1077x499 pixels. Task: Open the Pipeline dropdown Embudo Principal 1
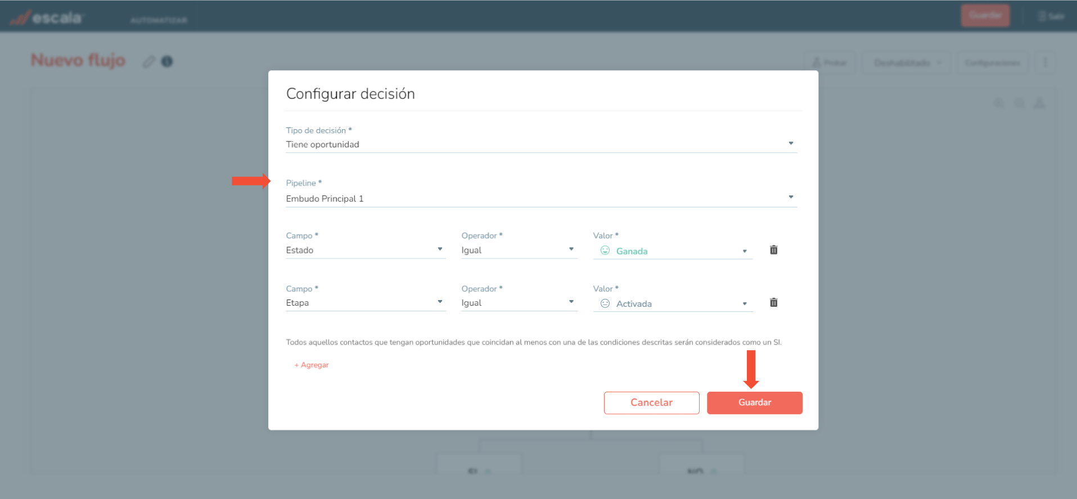coord(541,198)
